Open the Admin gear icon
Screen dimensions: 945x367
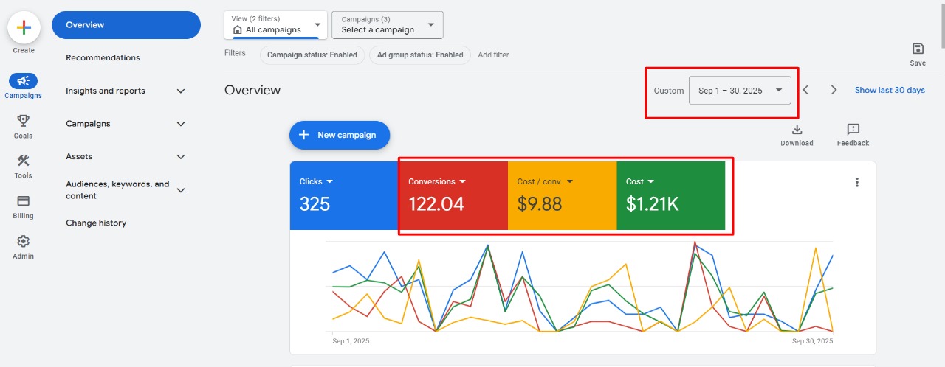point(23,241)
